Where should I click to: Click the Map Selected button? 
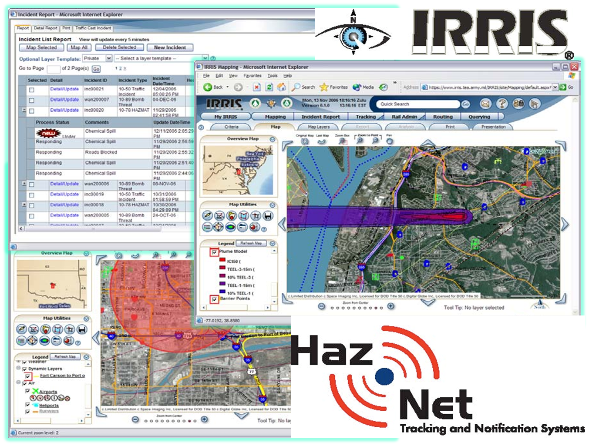coord(41,47)
